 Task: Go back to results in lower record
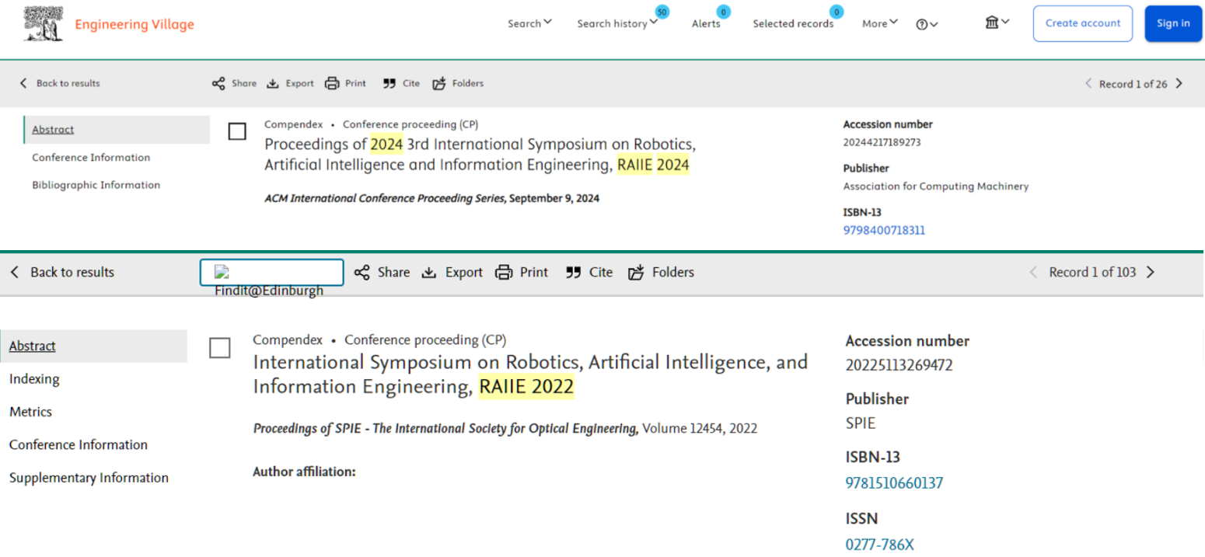(x=62, y=272)
